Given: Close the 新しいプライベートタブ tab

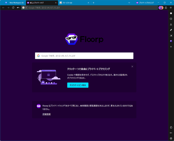Looking at the screenshot, I should click(x=56, y=3).
